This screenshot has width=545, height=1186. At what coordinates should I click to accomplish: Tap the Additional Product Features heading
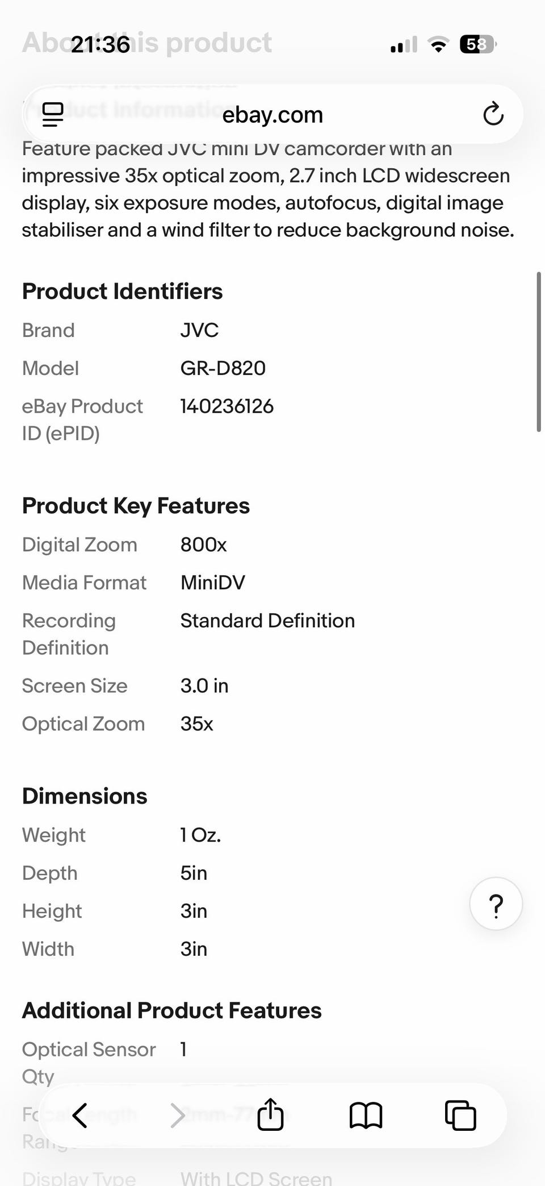coord(171,1010)
